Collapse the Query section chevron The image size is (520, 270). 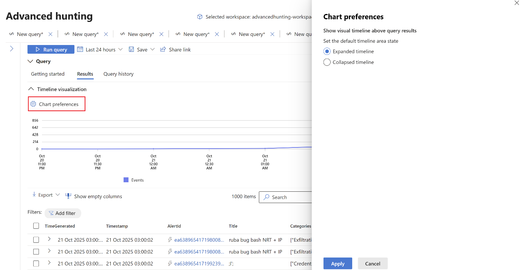click(x=31, y=61)
